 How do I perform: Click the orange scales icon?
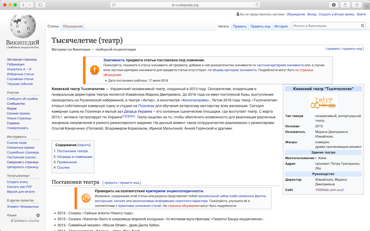coord(86,198)
